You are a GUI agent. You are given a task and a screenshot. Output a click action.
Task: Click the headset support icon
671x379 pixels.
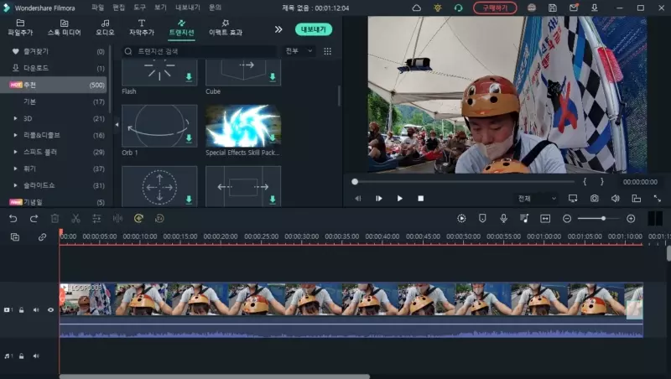[458, 8]
